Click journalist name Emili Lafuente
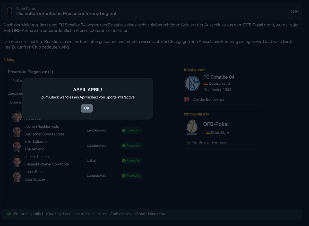Viewport: 309px width, 226px height. tap(36, 142)
